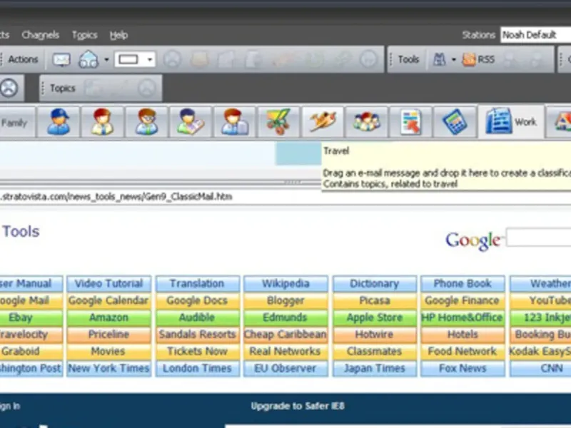The image size is (571, 428).
Task: Open the Japan Times link
Action: [374, 368]
